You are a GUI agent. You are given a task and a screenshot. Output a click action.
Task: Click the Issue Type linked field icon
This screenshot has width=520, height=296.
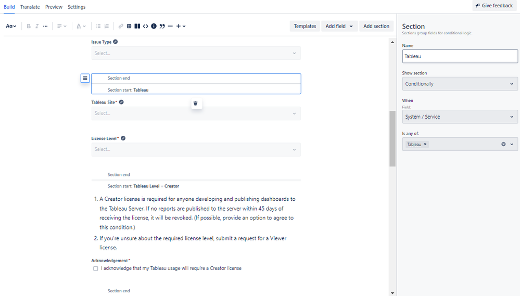tap(116, 42)
